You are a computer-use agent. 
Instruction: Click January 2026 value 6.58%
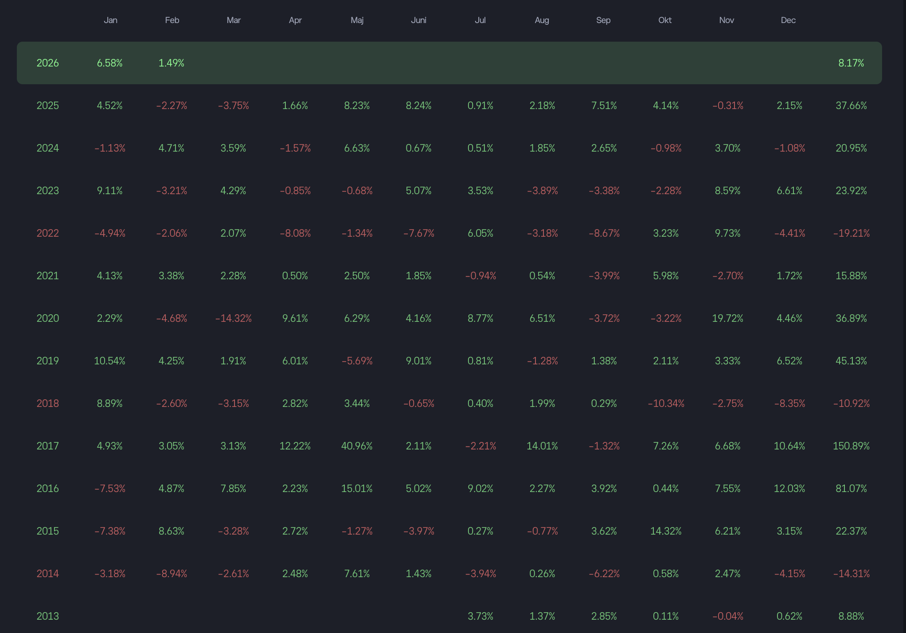point(109,63)
